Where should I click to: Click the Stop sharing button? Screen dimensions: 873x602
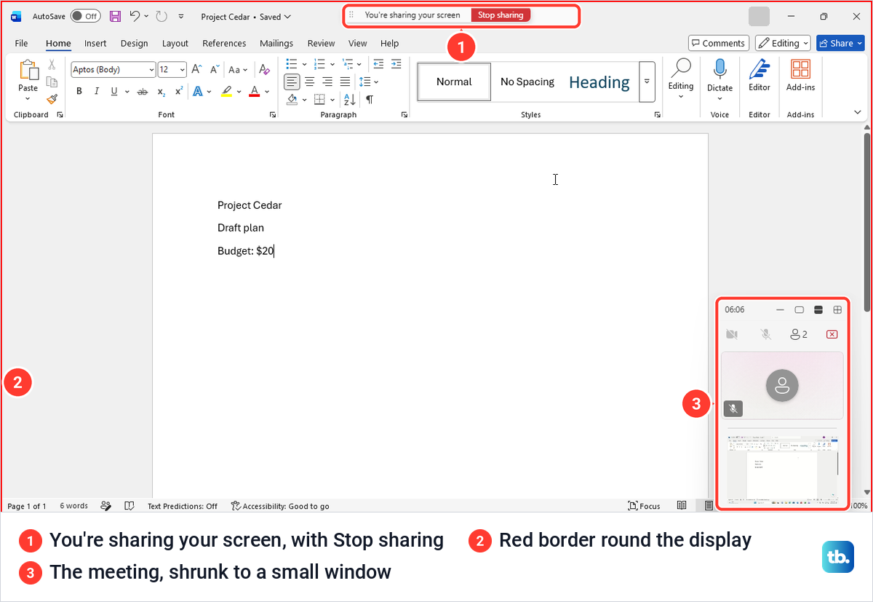501,15
